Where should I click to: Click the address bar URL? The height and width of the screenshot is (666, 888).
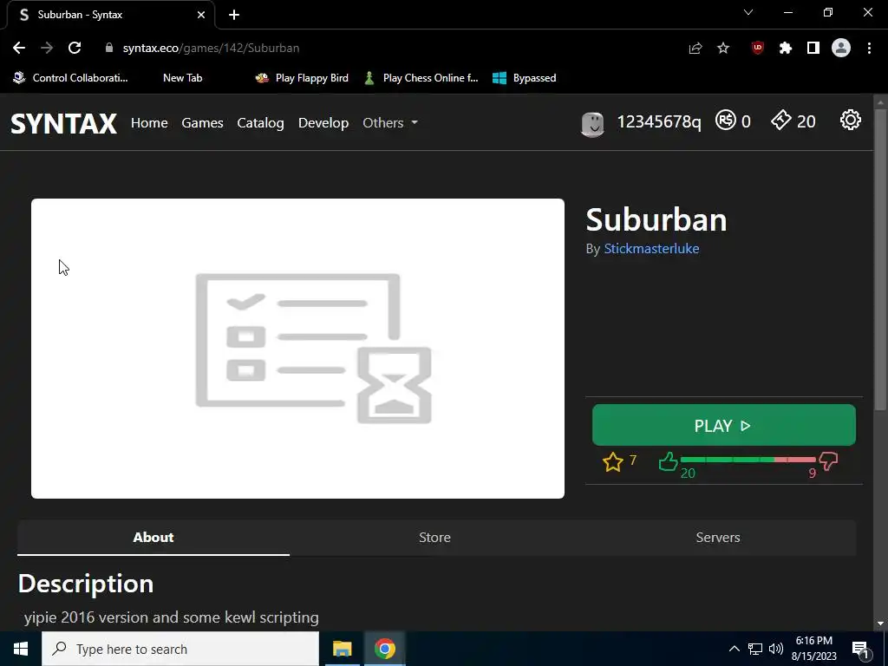coord(211,49)
